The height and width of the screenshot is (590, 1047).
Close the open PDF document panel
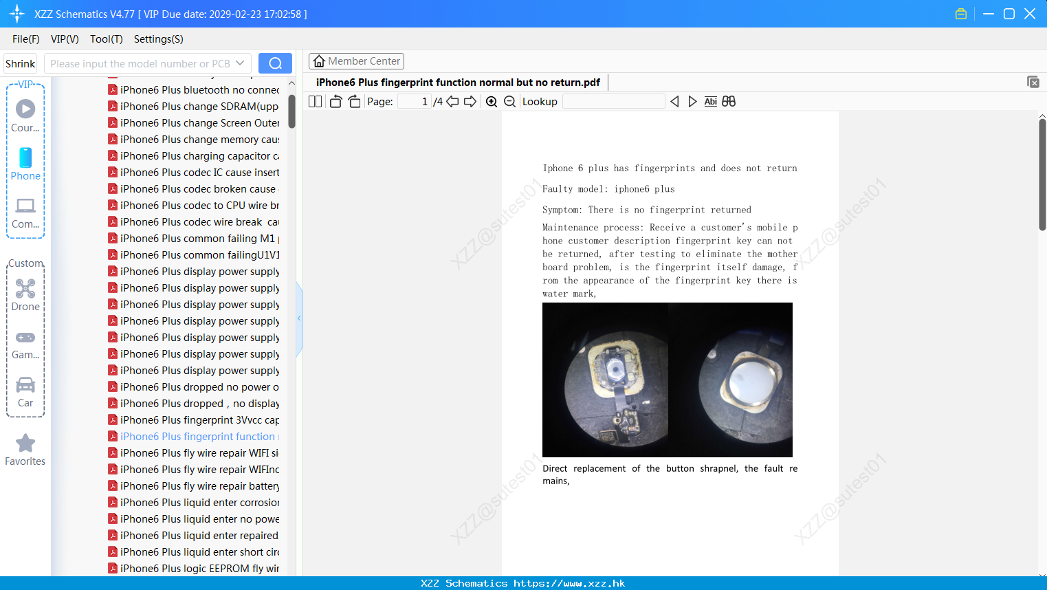point(1033,82)
